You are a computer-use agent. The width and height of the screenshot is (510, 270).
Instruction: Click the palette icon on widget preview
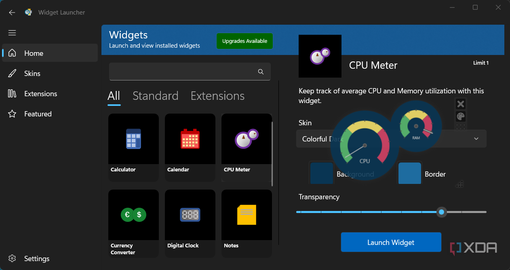(461, 116)
